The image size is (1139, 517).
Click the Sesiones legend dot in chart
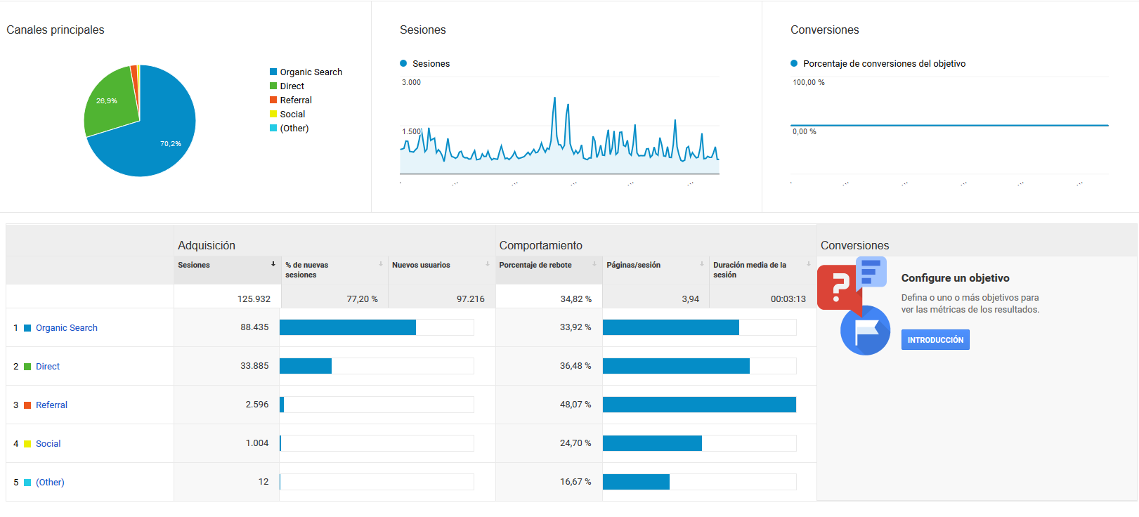(403, 63)
